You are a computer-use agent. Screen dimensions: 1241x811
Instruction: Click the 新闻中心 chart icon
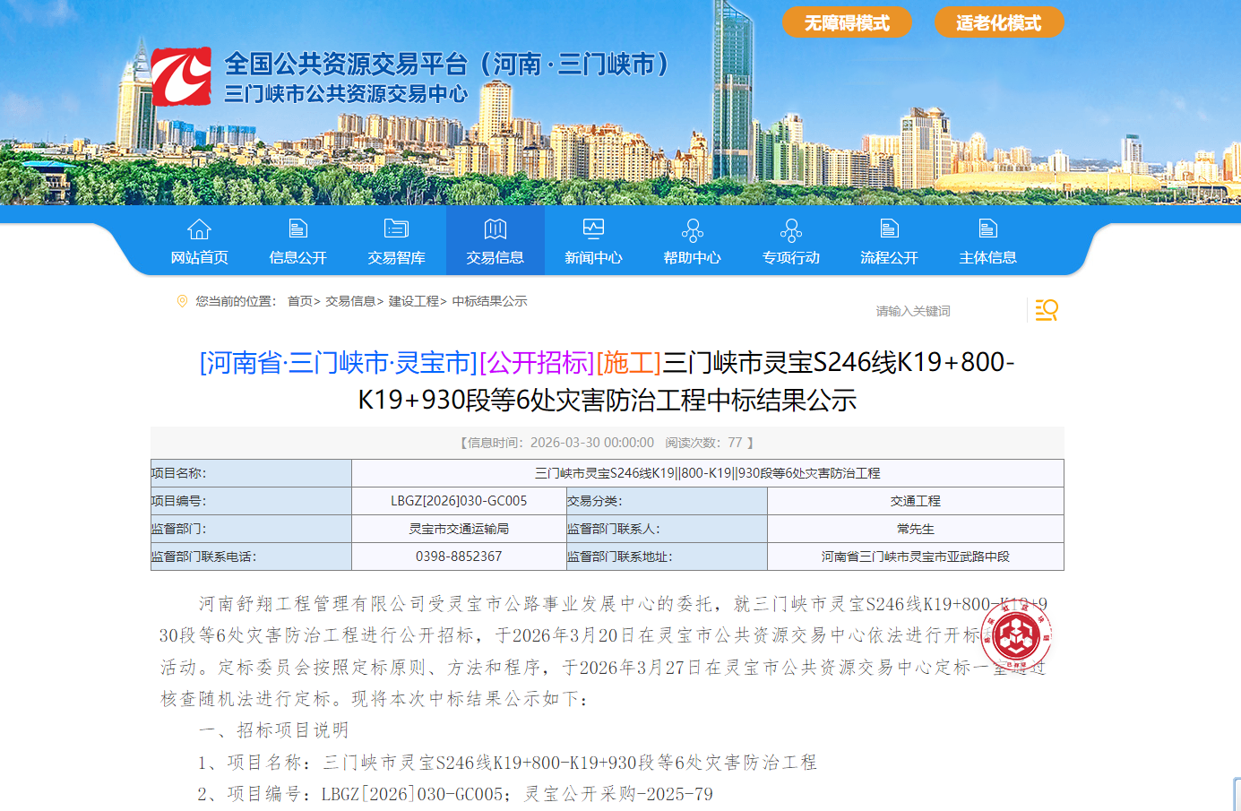coord(593,229)
